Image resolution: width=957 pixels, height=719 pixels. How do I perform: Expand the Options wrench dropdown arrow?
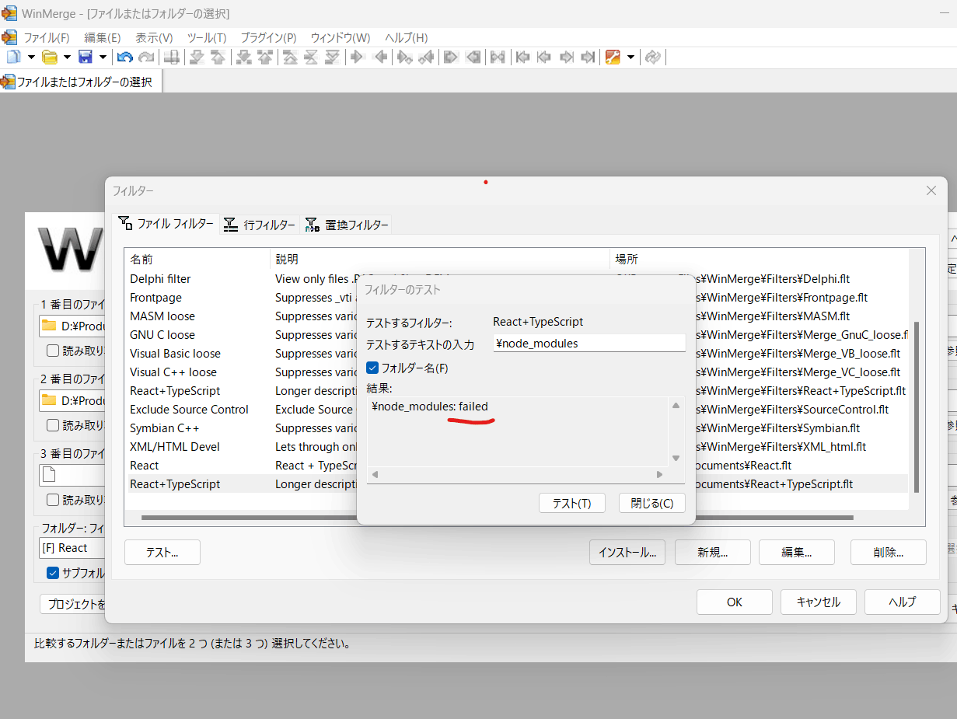point(630,57)
